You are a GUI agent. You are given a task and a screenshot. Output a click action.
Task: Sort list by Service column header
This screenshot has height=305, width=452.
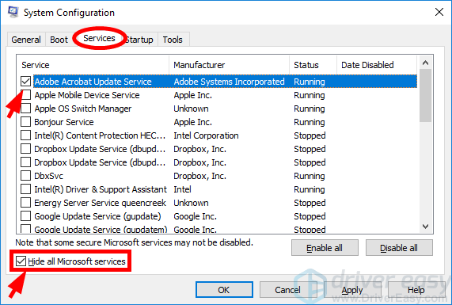click(x=93, y=65)
